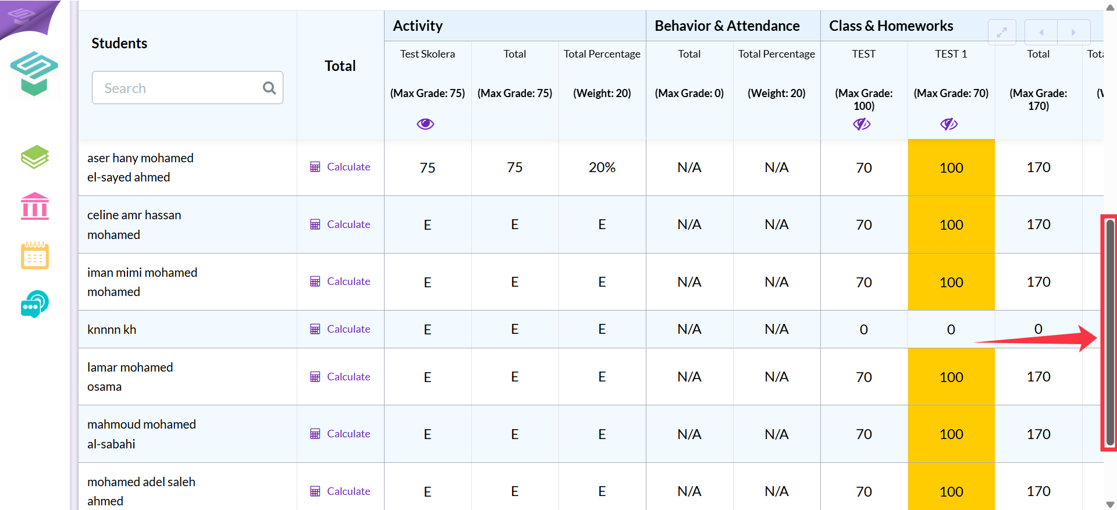The width and height of the screenshot is (1117, 510).
Task: Select the Behavior & Attendance header
Action: click(727, 26)
